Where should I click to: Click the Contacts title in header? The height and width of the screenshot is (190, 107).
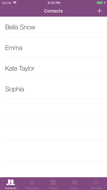point(53,11)
